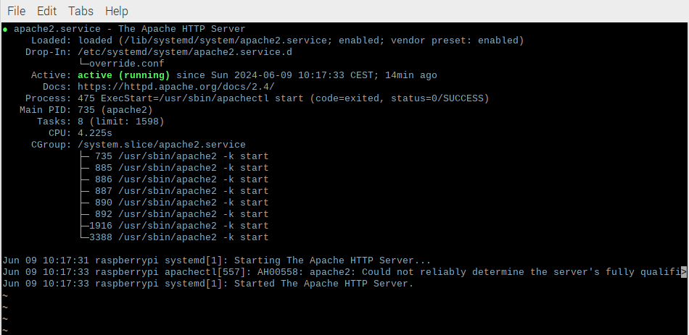Click the truncated line marker at right edge
This screenshot has width=689, height=335.
click(x=683, y=272)
